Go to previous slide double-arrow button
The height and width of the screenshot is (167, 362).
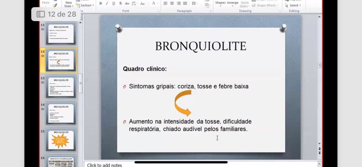pos(319,149)
